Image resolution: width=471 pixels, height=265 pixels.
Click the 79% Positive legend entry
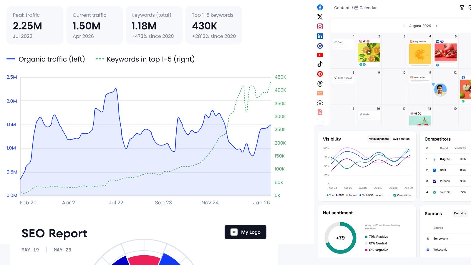pos(377,237)
